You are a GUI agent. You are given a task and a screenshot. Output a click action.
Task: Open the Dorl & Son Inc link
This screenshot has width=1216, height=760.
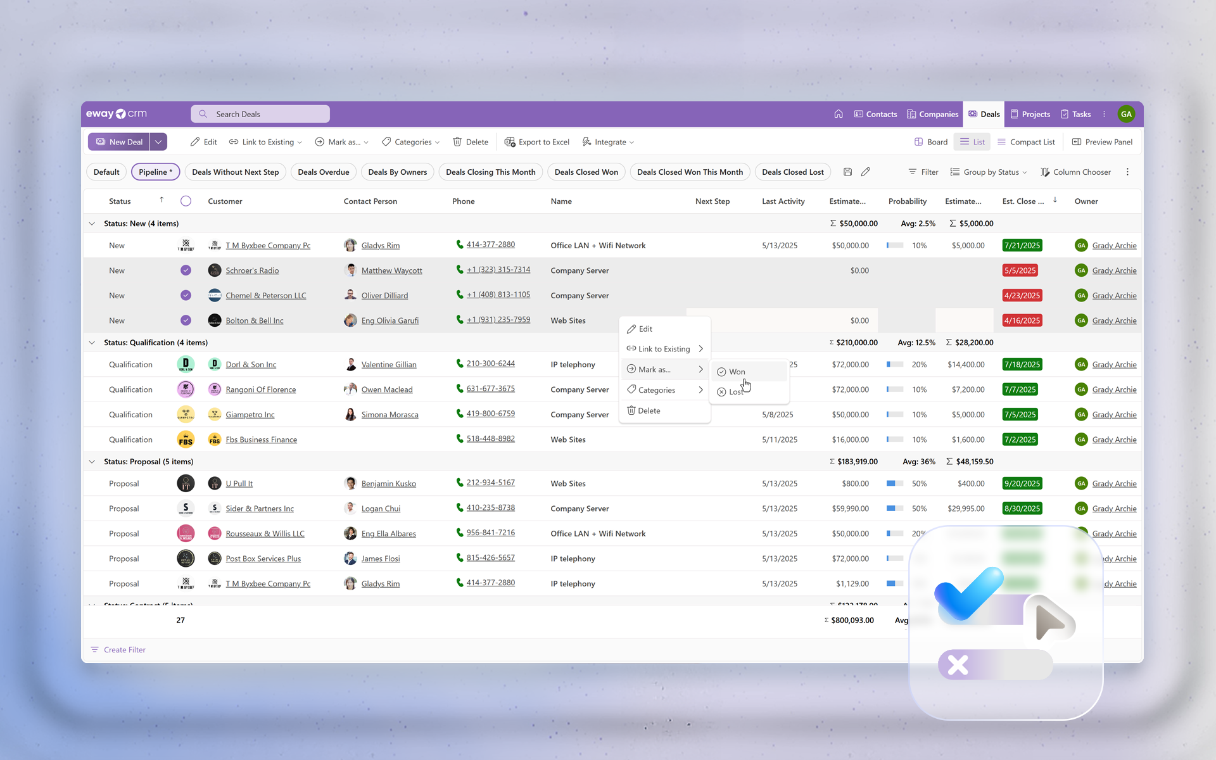[251, 364]
